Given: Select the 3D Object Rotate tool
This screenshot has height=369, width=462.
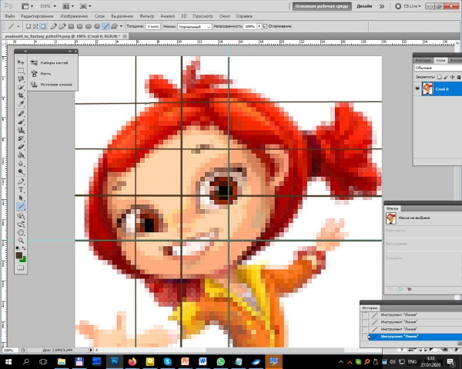Looking at the screenshot, I should (x=21, y=216).
